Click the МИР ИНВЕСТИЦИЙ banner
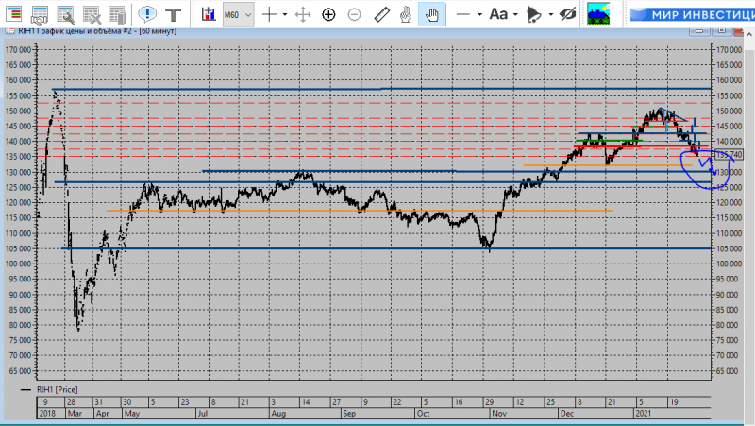The width and height of the screenshot is (755, 426). click(693, 14)
